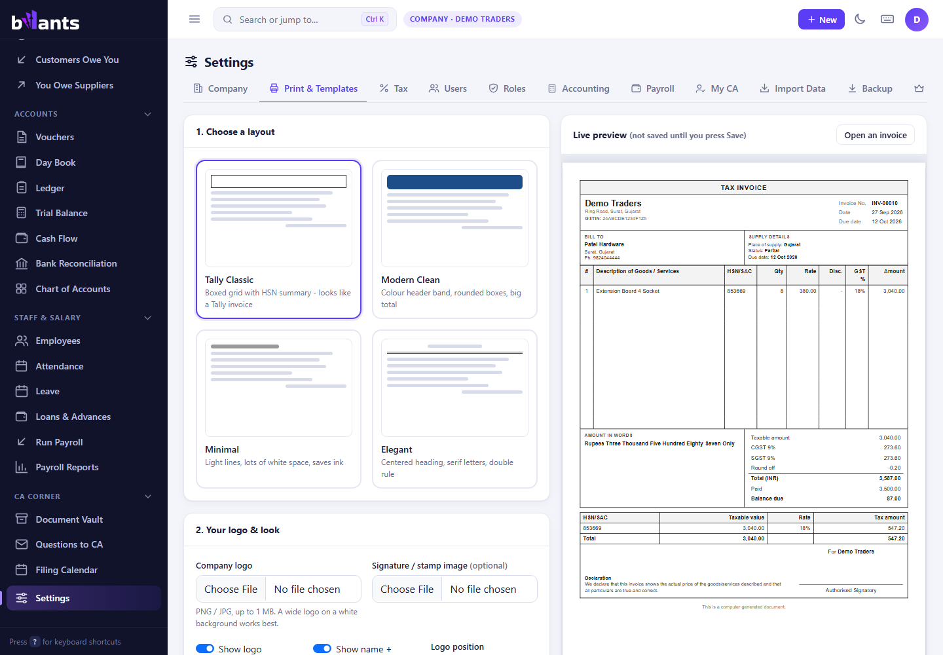The width and height of the screenshot is (943, 655).
Task: Open the Accounting settings tab
Action: (579, 88)
